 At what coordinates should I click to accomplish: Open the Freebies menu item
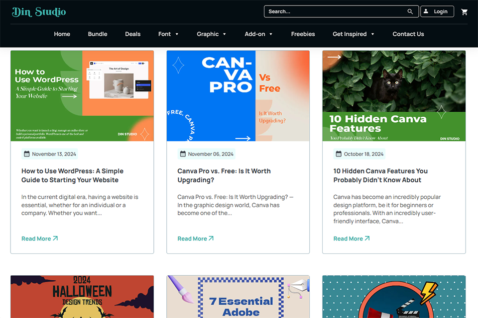(303, 34)
